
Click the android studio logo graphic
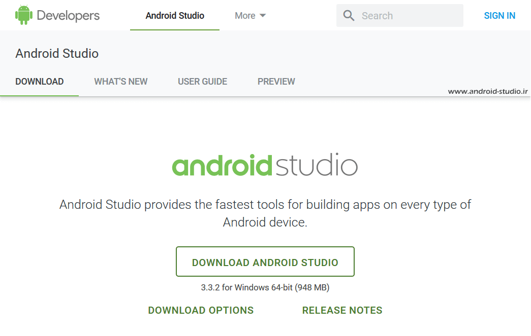click(265, 165)
